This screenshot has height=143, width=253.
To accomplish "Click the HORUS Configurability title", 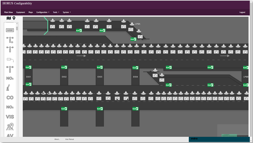I will click(17, 4).
